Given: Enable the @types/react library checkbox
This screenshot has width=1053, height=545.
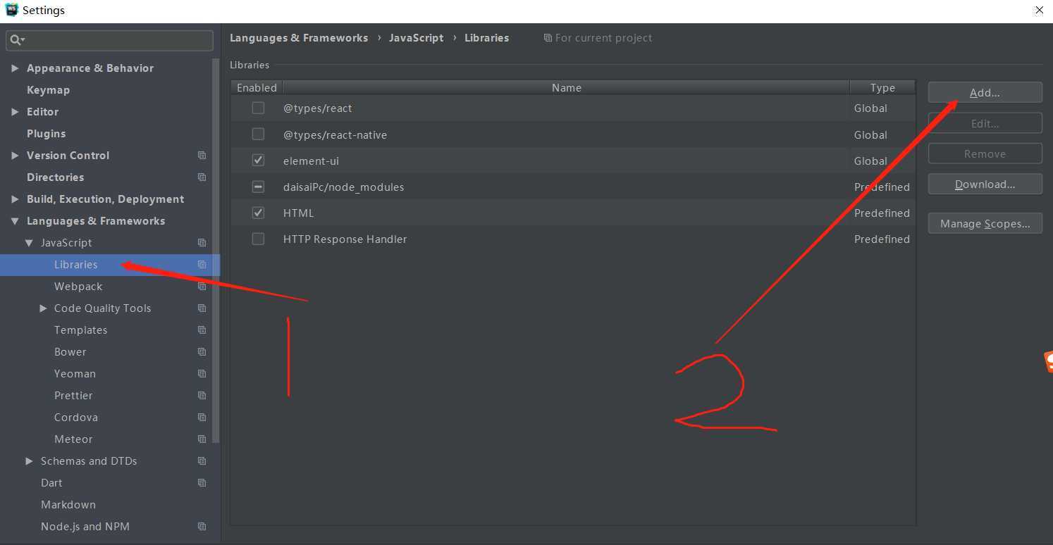Looking at the screenshot, I should pyautogui.click(x=258, y=108).
